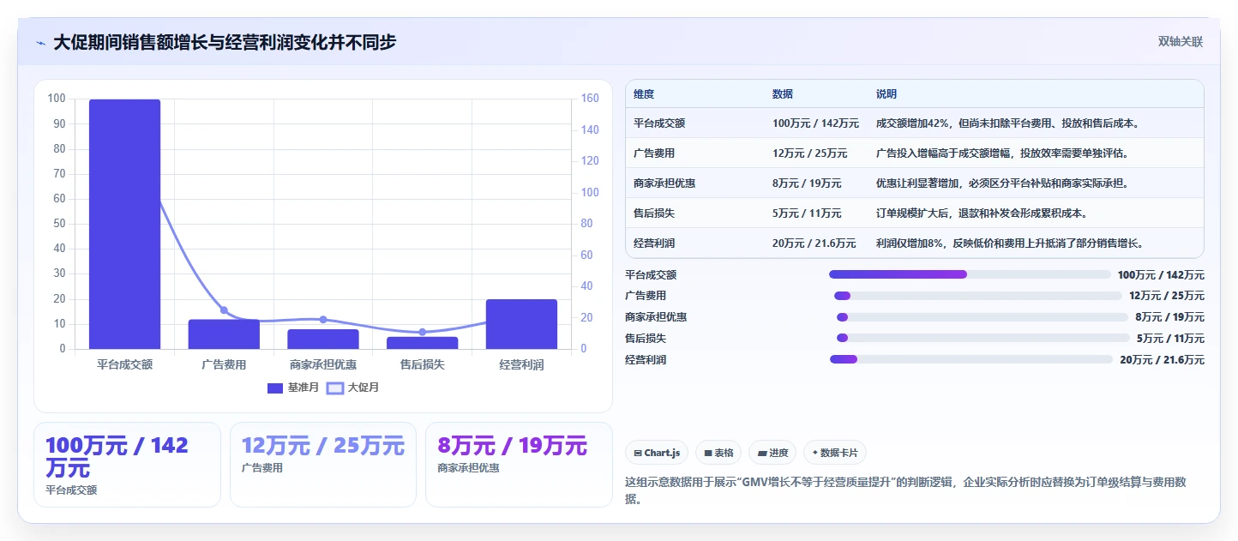1238x541 pixels.
Task: Click the 维度 table column header
Action: click(644, 94)
